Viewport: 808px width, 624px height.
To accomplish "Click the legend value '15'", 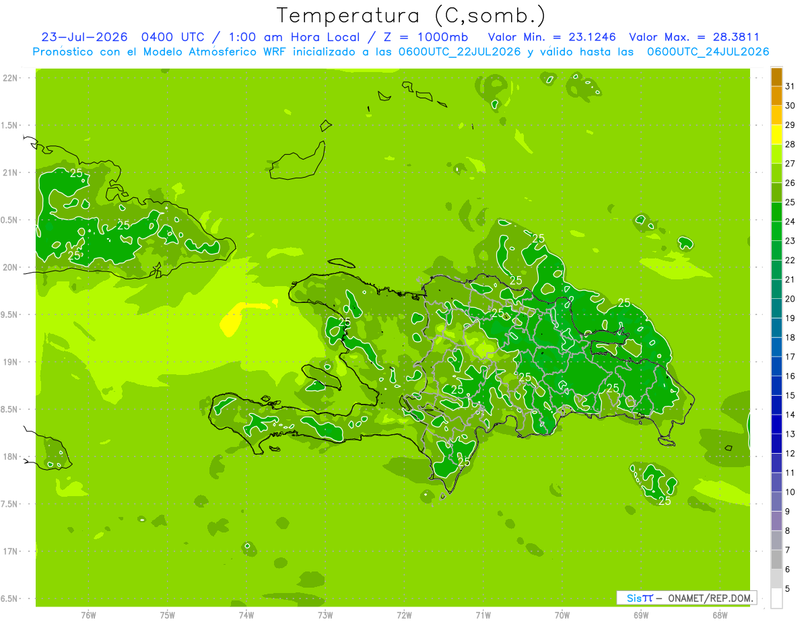I will click(790, 395).
